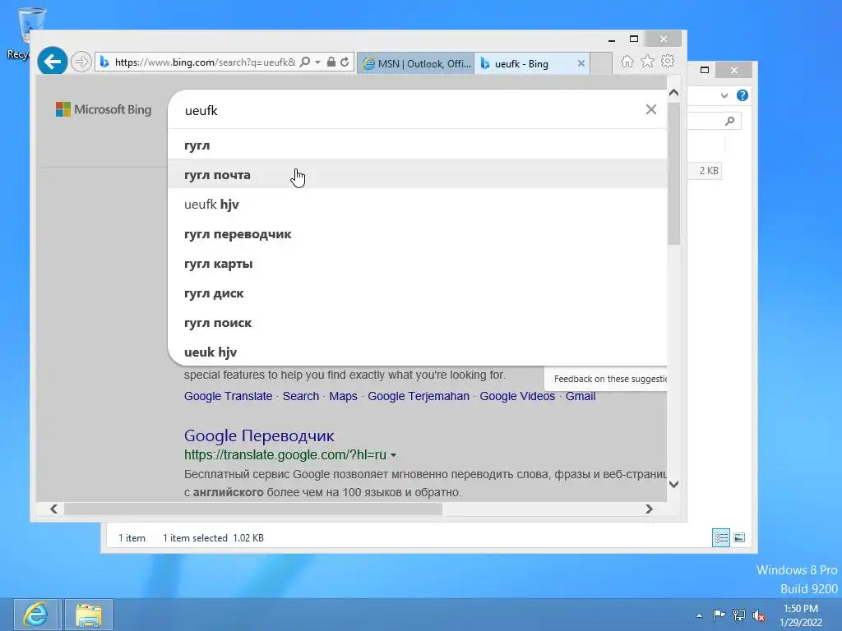Open the Search sublink
The height and width of the screenshot is (631, 842).
(x=301, y=396)
